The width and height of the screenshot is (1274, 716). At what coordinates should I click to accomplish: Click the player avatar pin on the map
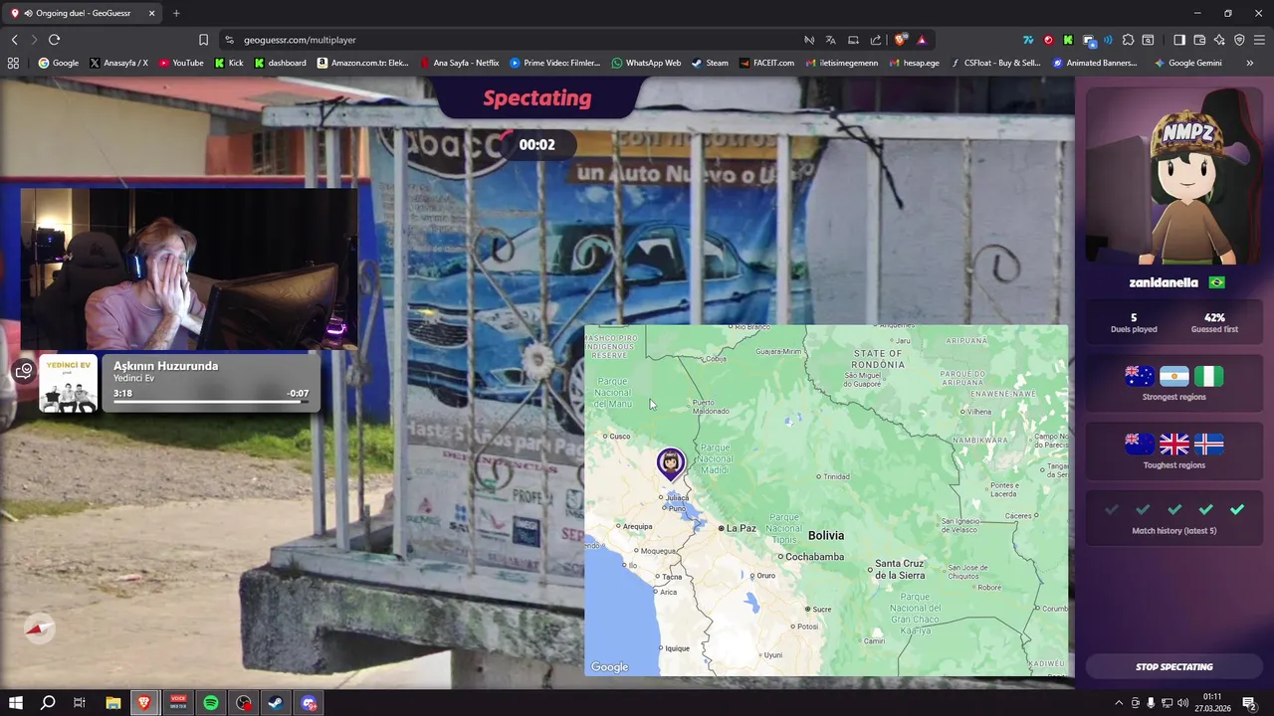[x=671, y=464]
